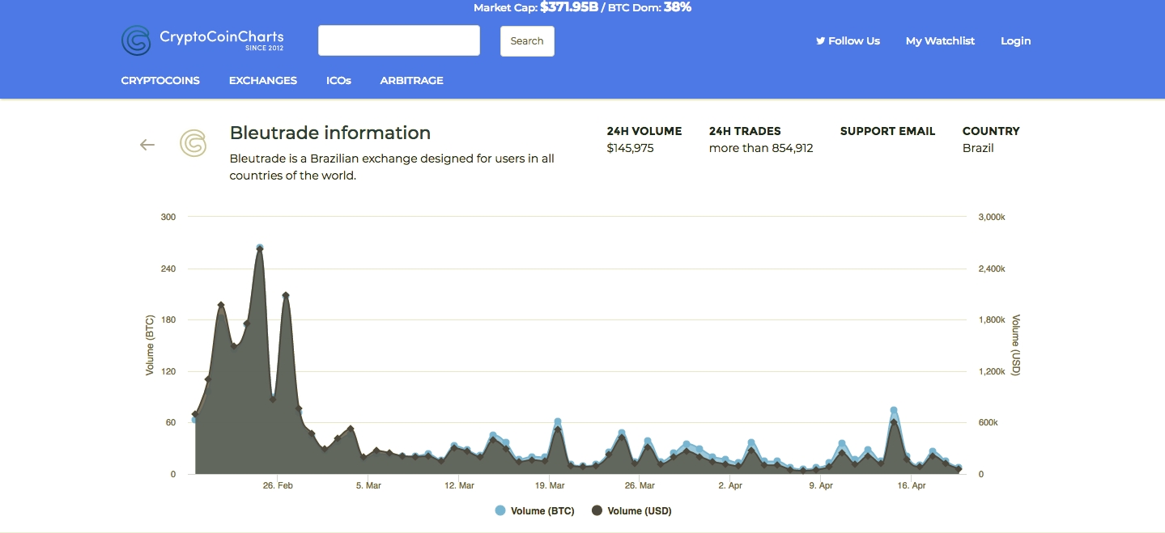This screenshot has width=1165, height=533.
Task: Click the highest peak data point on chart
Action: point(260,249)
